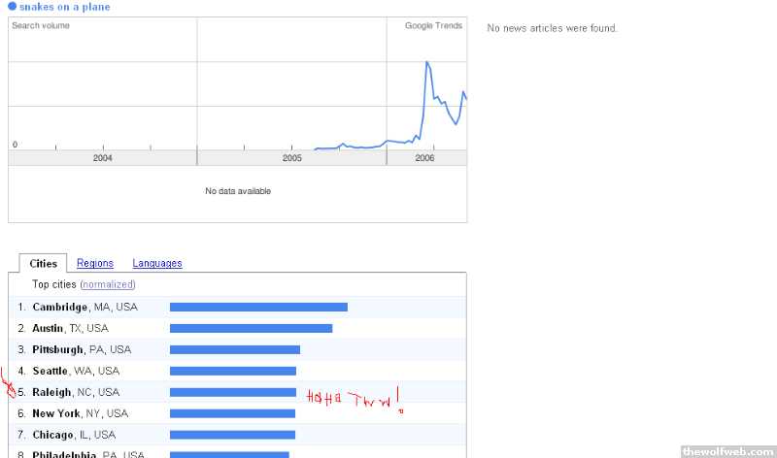Click the blue dot beside snakes on a plane
This screenshot has width=777, height=458.
[x=13, y=7]
